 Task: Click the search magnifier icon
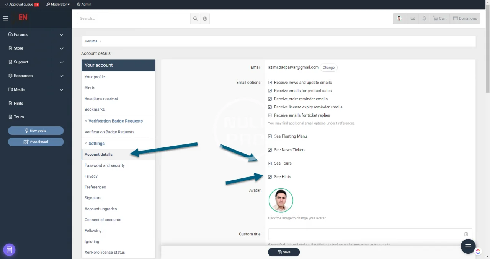click(195, 19)
